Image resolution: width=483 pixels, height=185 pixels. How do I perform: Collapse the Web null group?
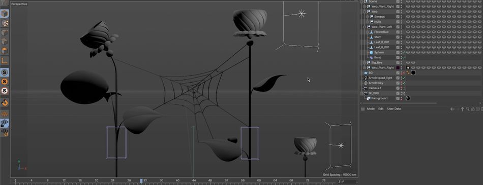[x=365, y=11]
